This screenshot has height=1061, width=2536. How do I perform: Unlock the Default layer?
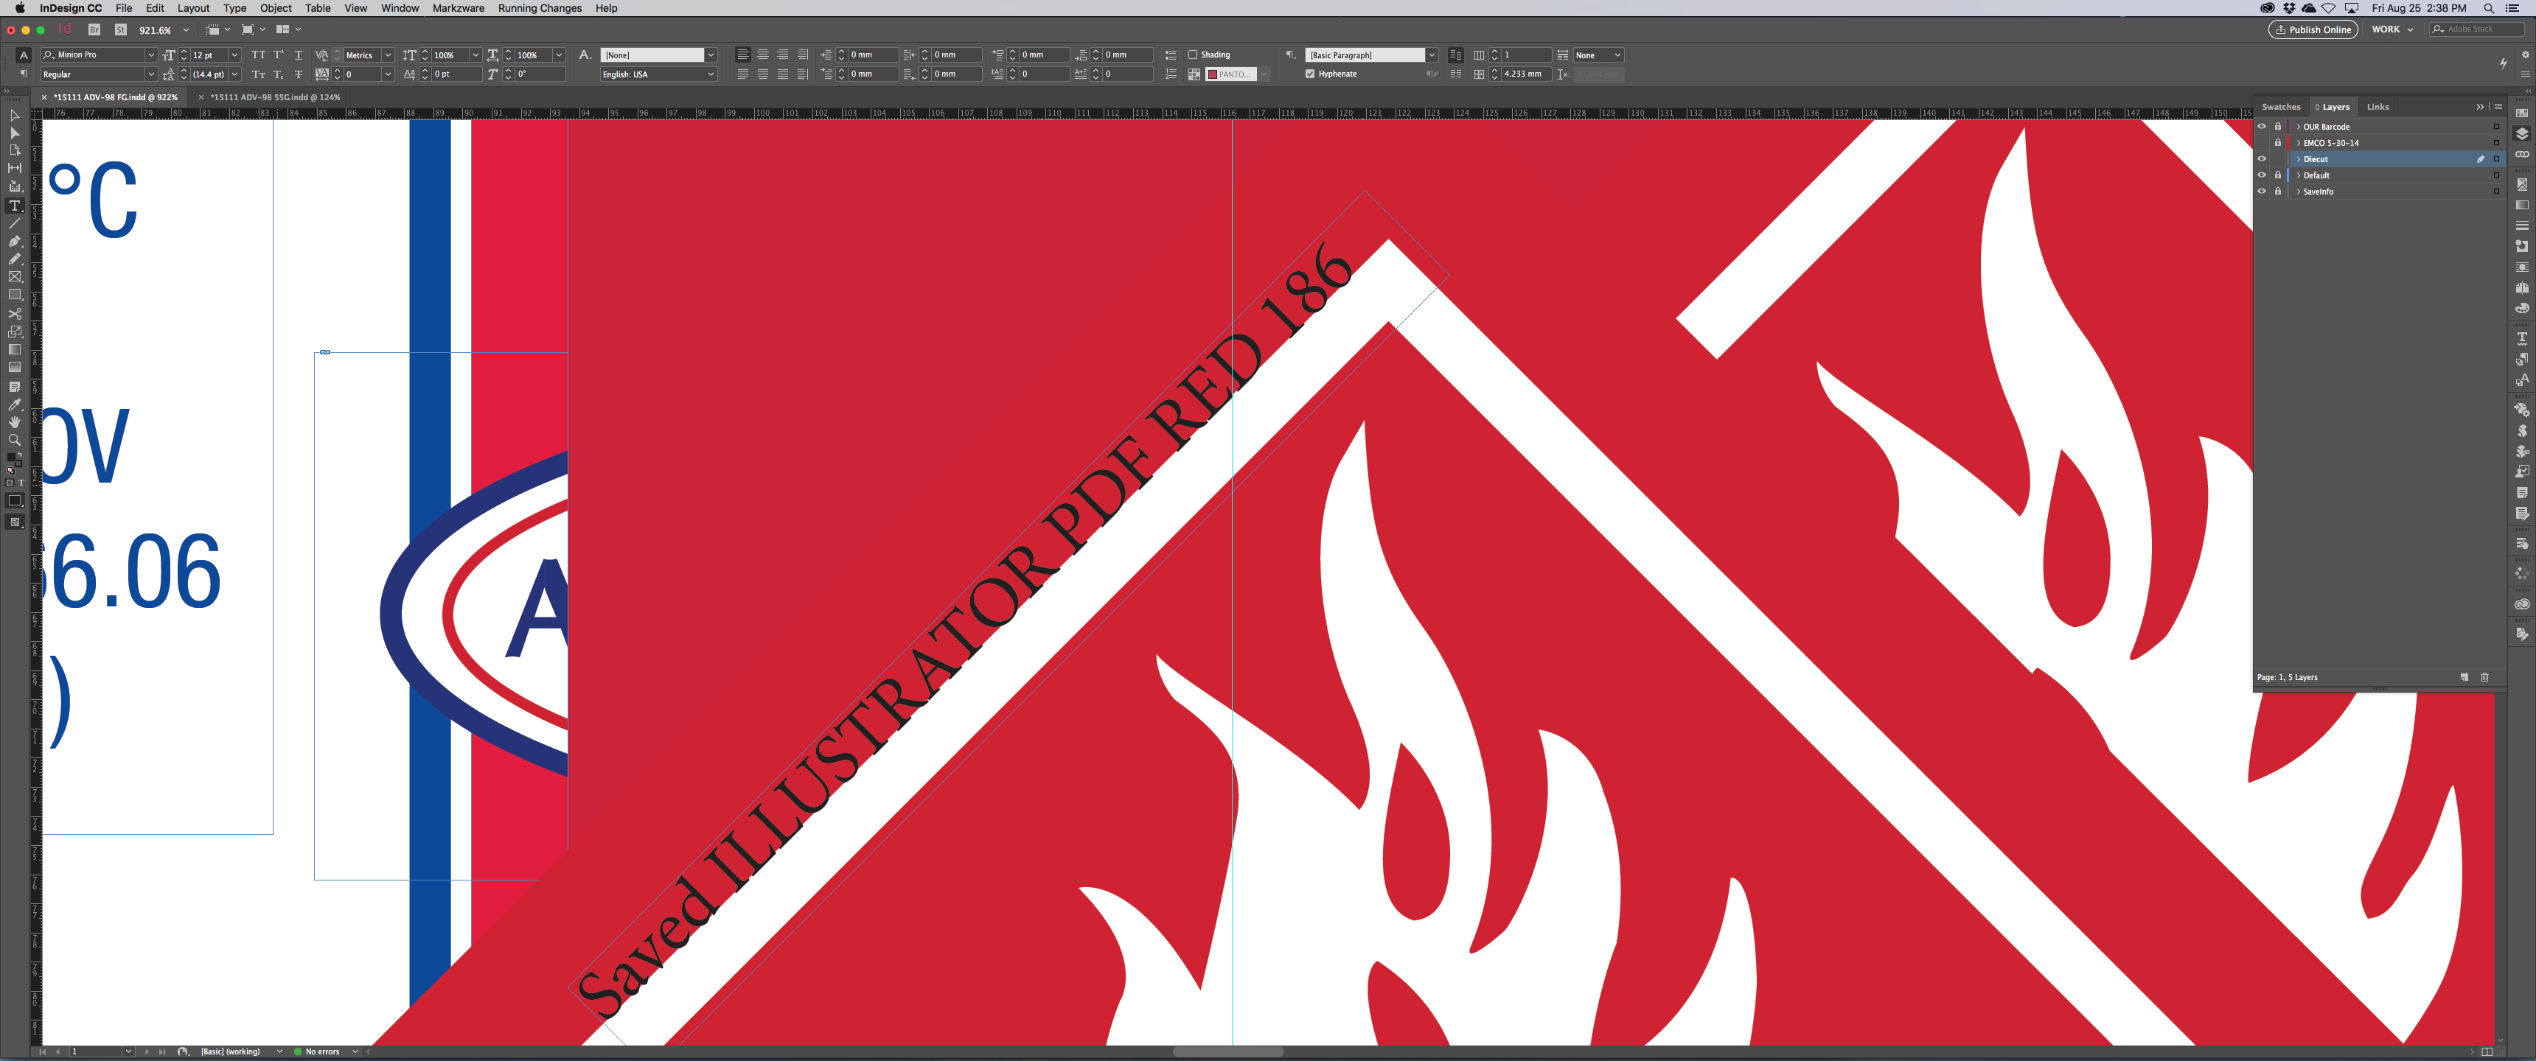pos(2277,175)
